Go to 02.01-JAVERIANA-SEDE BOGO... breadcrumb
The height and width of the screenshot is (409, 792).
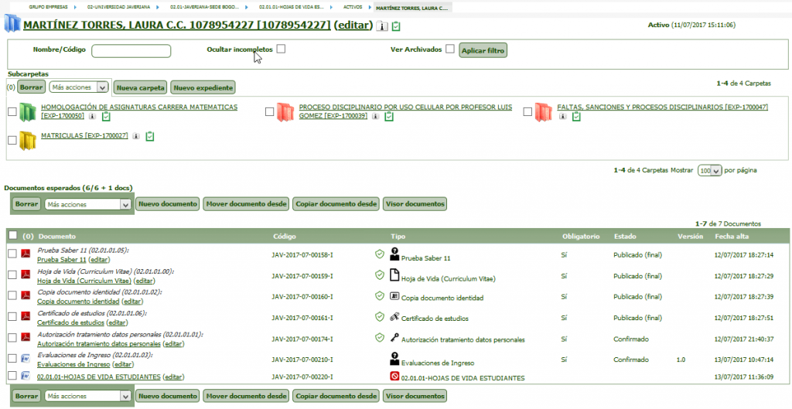click(204, 8)
